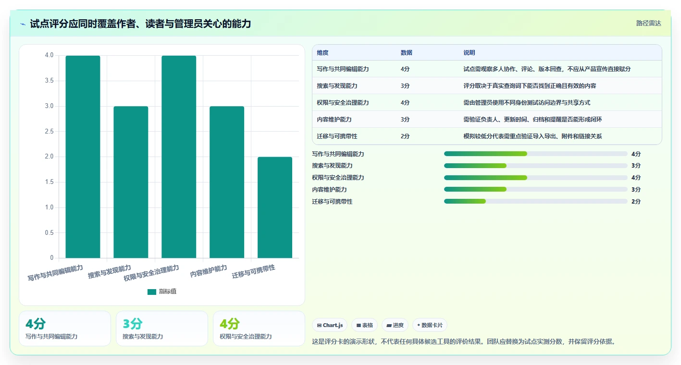Image resolution: width=681 pixels, height=365 pixels.
Task: Select the Chart.js tag chip
Action: tap(330, 325)
